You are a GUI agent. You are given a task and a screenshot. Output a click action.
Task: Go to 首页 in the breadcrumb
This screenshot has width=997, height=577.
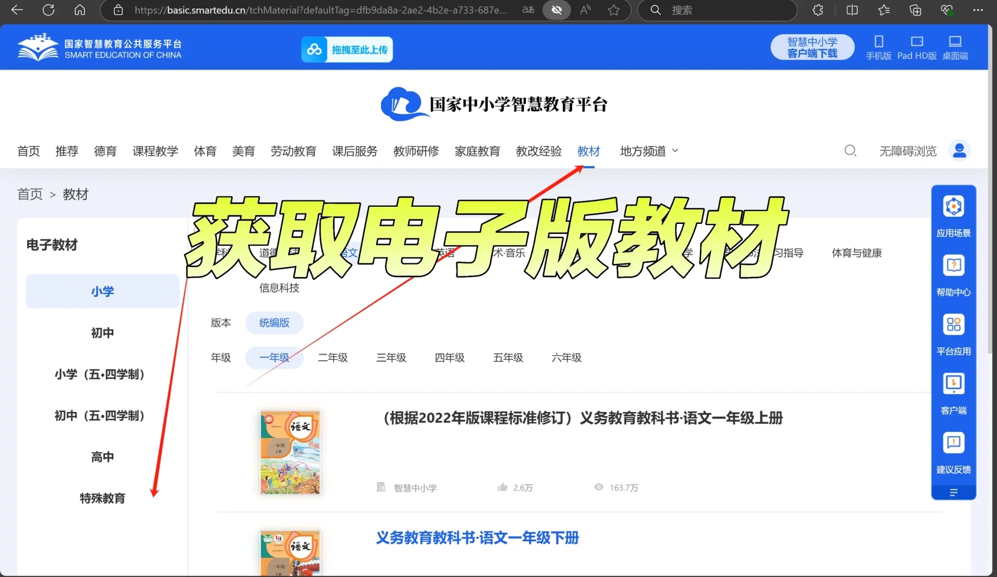point(30,194)
